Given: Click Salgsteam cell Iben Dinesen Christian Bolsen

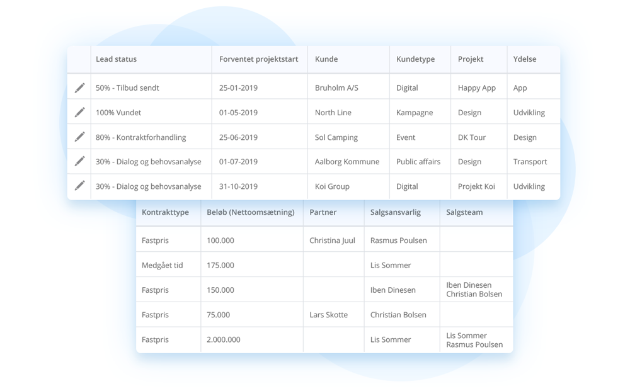Looking at the screenshot, I should pos(476,290).
